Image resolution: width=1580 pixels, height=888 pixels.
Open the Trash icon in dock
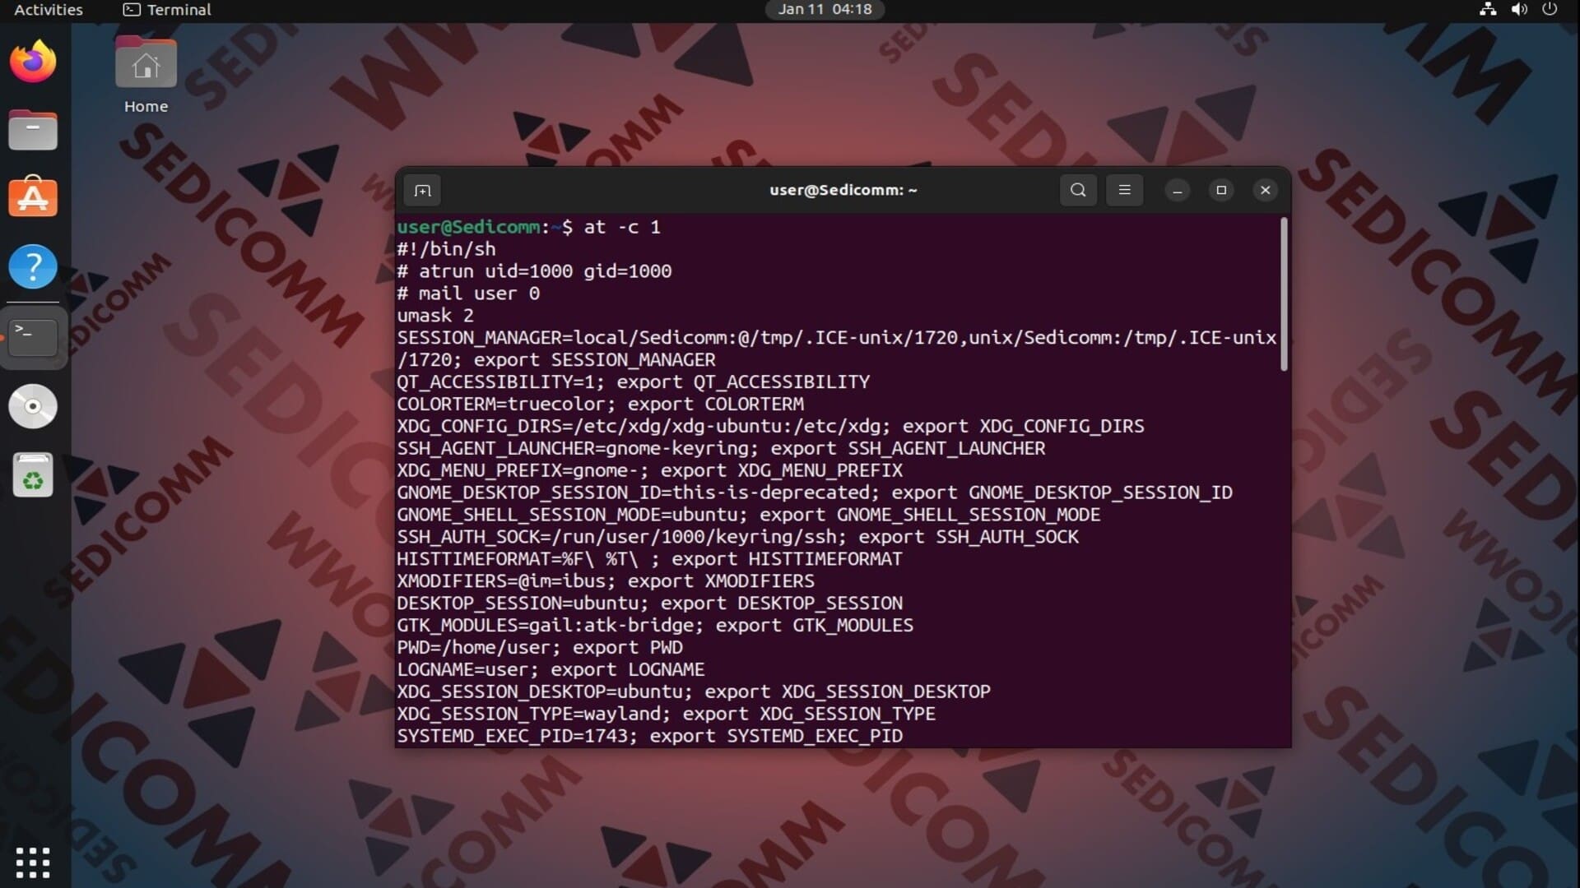point(33,475)
